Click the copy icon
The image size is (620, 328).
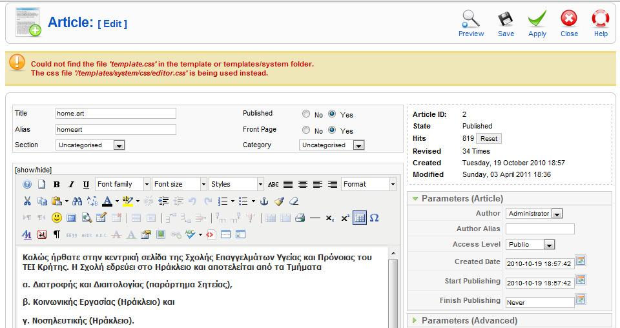pos(42,201)
